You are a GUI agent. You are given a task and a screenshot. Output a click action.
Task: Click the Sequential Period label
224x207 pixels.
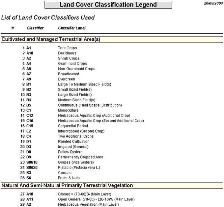pos(73,126)
